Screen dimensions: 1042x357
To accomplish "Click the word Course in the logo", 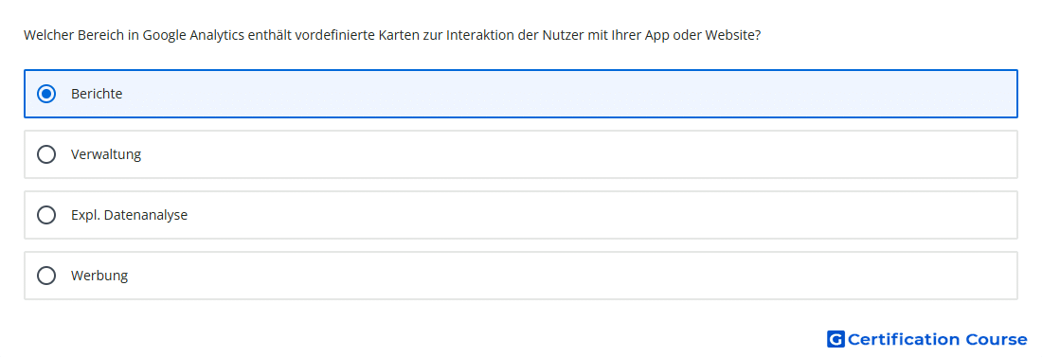I will coord(996,339).
